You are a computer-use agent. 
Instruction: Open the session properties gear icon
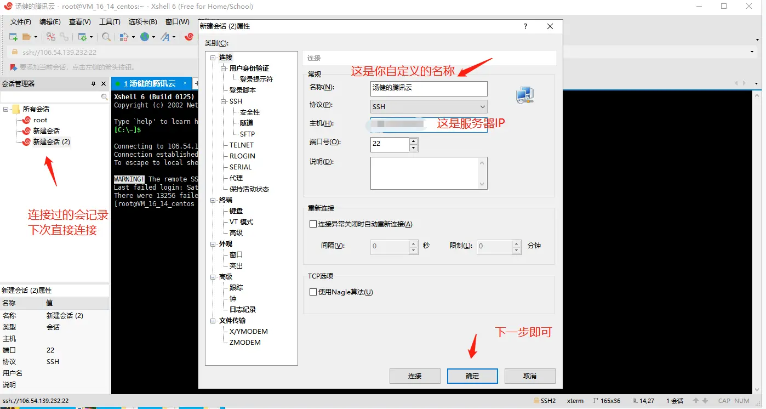(x=82, y=37)
